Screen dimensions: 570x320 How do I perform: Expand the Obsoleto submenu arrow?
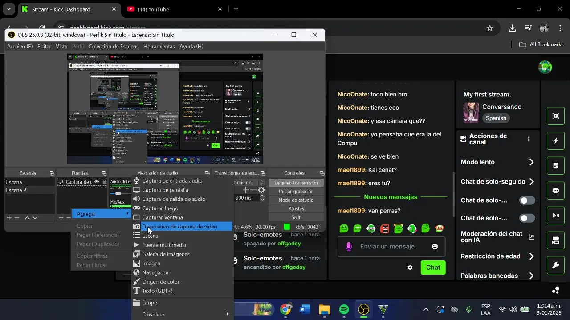coord(228,314)
